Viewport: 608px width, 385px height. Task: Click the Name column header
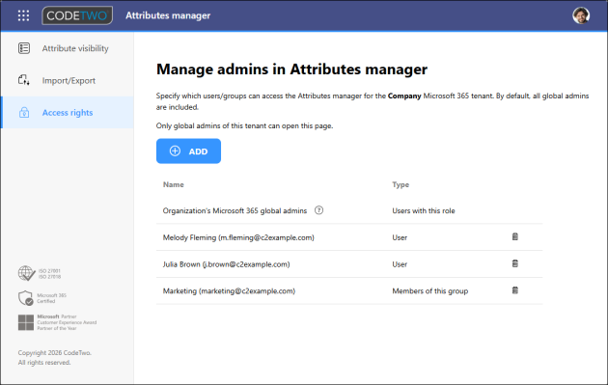(x=174, y=184)
